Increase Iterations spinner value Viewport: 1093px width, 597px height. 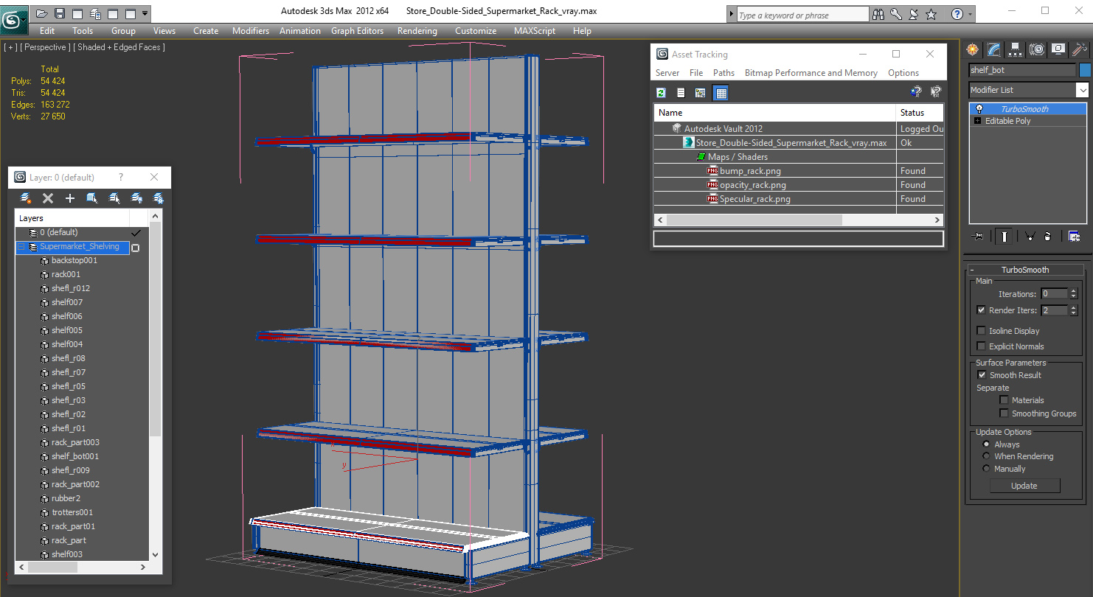click(1073, 291)
